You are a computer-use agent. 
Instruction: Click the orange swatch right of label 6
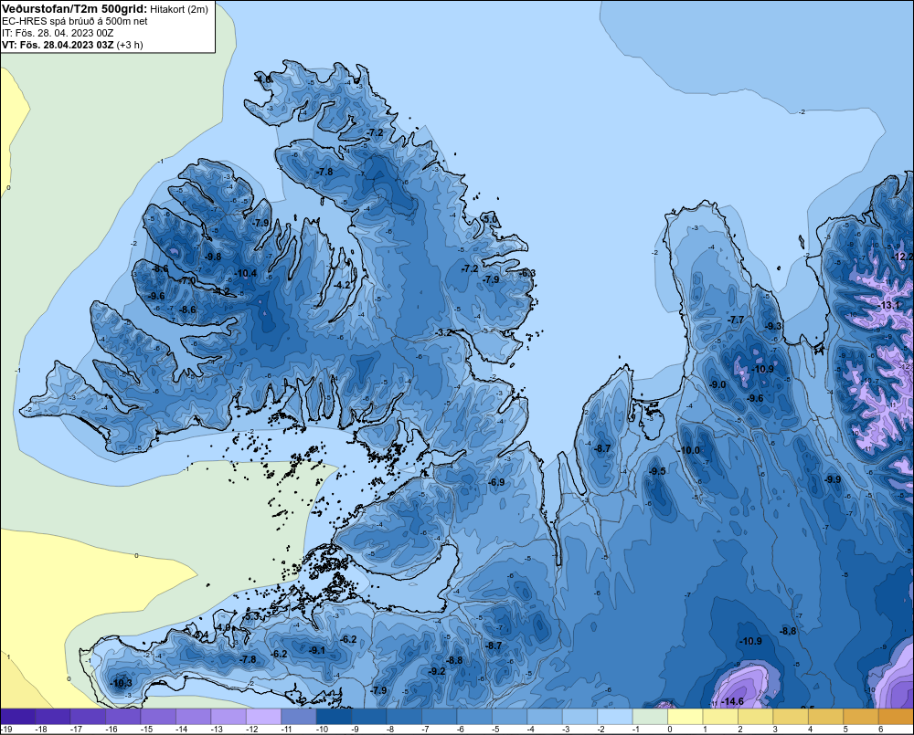tap(898, 717)
